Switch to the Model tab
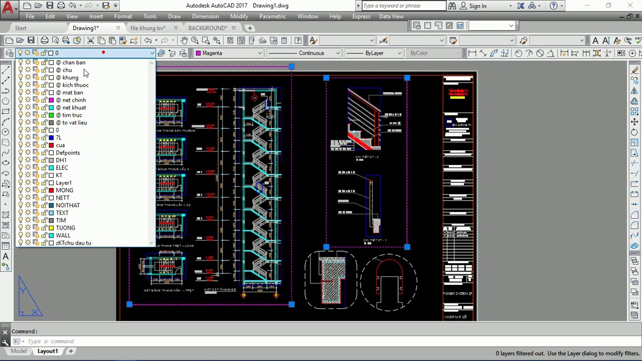This screenshot has width=642, height=361. click(19, 351)
